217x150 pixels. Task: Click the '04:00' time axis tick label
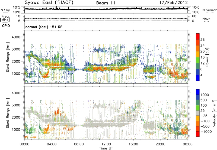52,144
